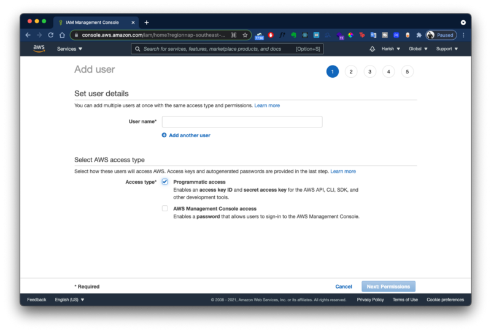Click the AWS logo home icon
Screen dimensions: 491x332
(x=39, y=49)
